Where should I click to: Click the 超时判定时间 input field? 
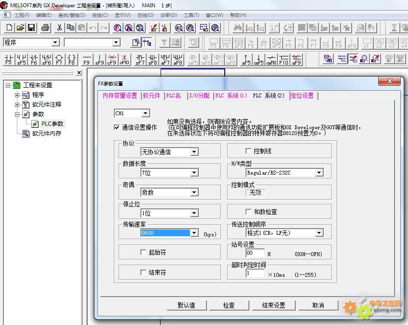coord(255,273)
